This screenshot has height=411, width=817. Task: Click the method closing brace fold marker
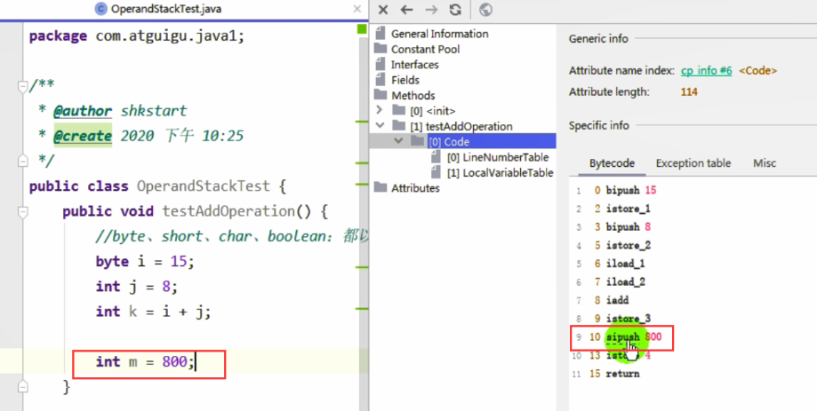[22, 385]
